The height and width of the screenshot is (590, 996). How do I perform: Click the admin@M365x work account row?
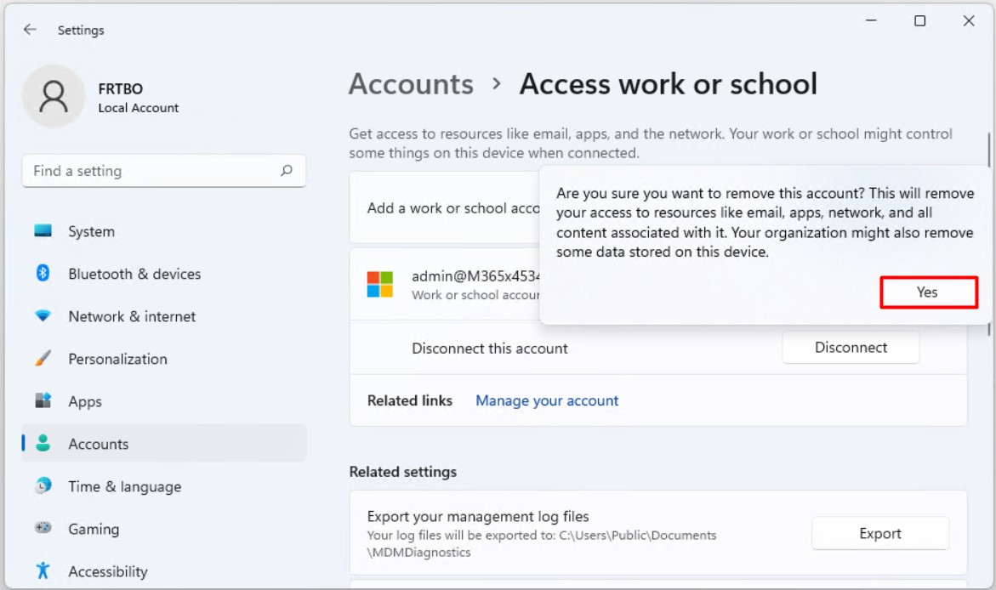445,285
